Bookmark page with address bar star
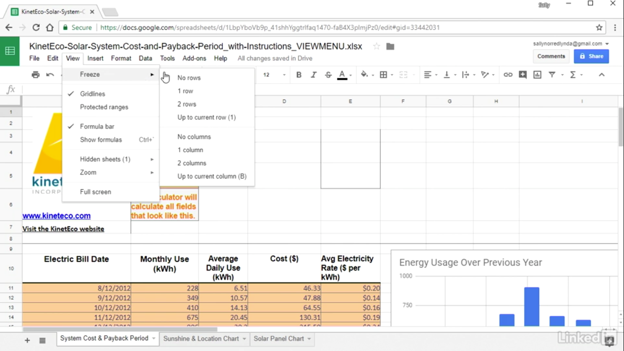The height and width of the screenshot is (351, 624). (599, 27)
